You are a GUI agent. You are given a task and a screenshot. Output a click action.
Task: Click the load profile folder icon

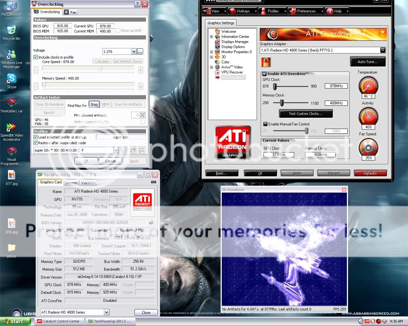133,150
